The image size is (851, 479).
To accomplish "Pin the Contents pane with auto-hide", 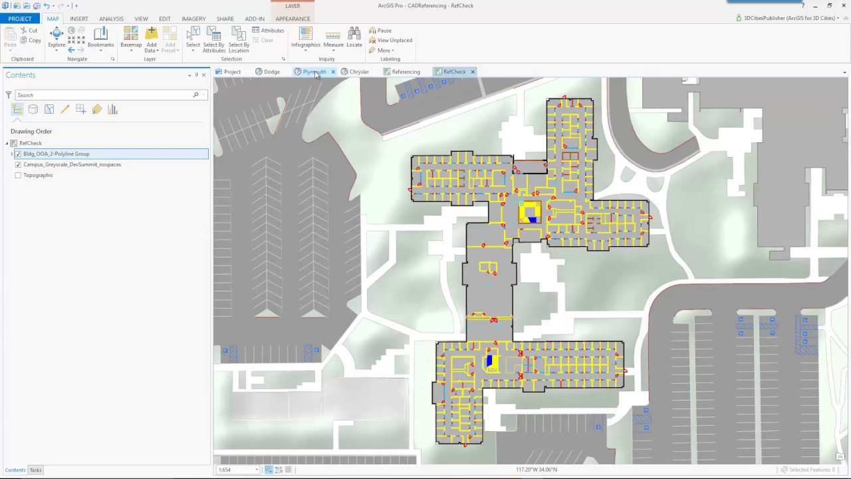I will tap(197, 75).
